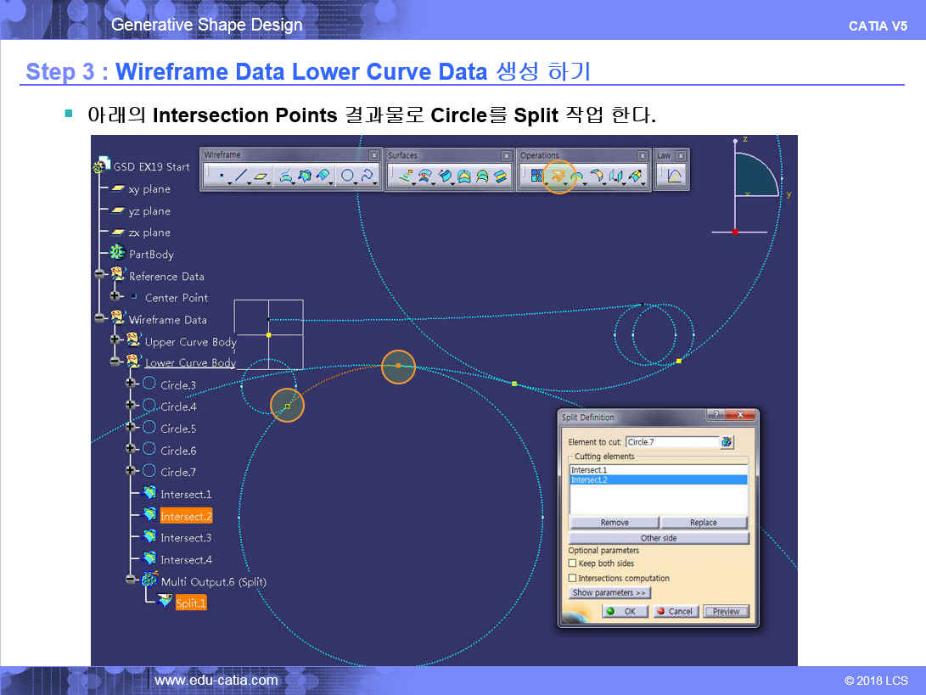This screenshot has width=926, height=695.
Task: Select Intersect.3 in the specification tree
Action: tap(185, 538)
